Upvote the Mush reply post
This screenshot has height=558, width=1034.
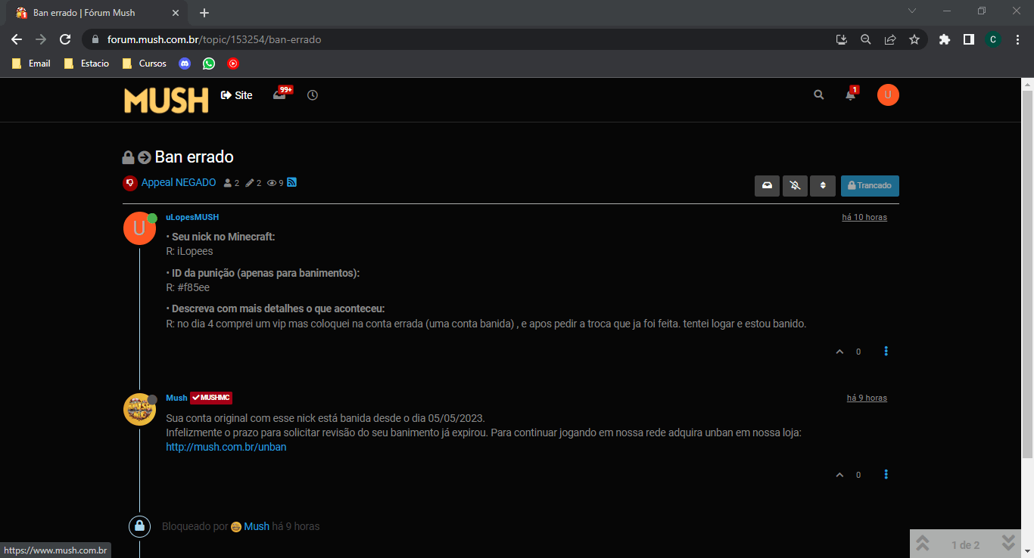(x=839, y=475)
